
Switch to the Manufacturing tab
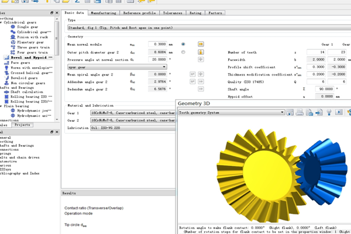(104, 13)
